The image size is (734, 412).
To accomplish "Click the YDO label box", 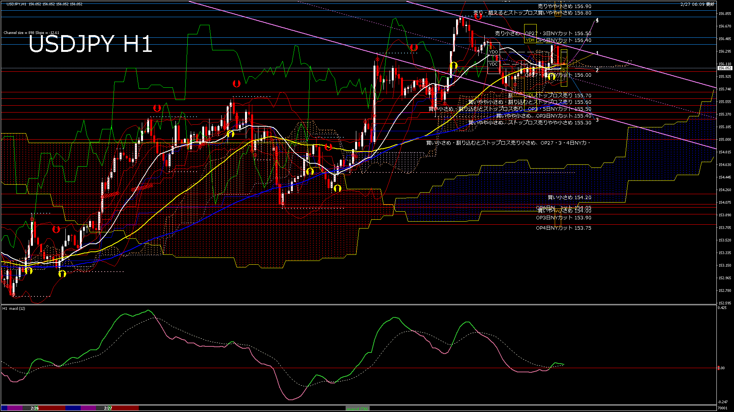I will tap(494, 52).
